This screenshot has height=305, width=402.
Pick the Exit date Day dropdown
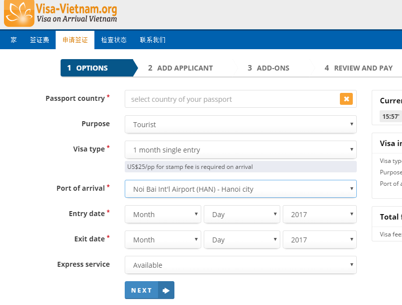[x=241, y=240]
